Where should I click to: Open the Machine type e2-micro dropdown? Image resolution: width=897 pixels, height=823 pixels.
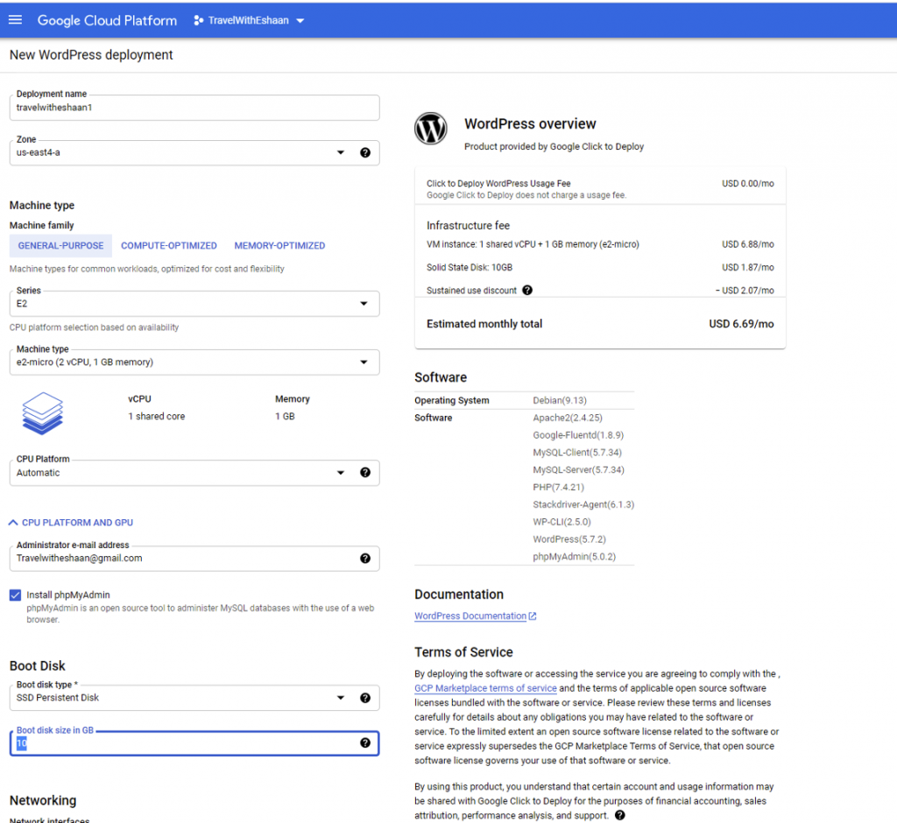[x=194, y=362]
